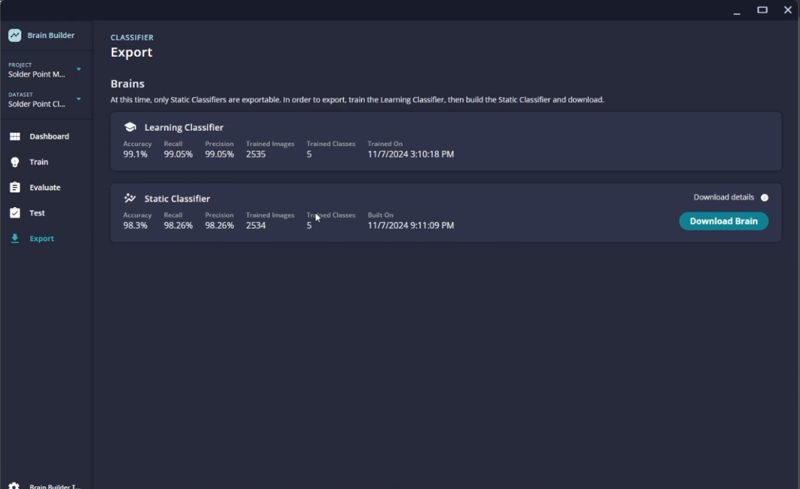Click the Train lightbulb icon
Image resolution: width=800 pixels, height=489 pixels.
tap(15, 162)
